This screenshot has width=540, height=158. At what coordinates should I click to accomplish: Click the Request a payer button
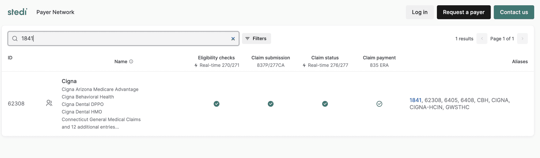pyautogui.click(x=464, y=12)
